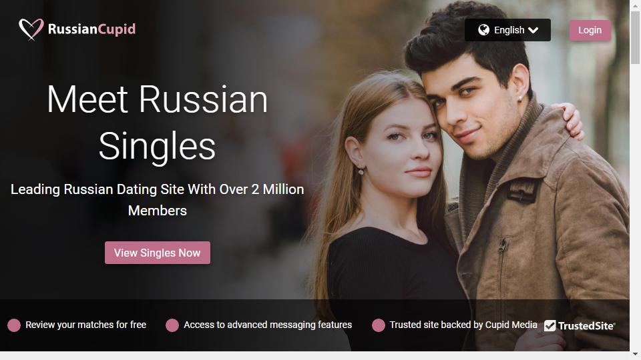
Task: Click the globe icon in language selector
Action: pos(483,30)
